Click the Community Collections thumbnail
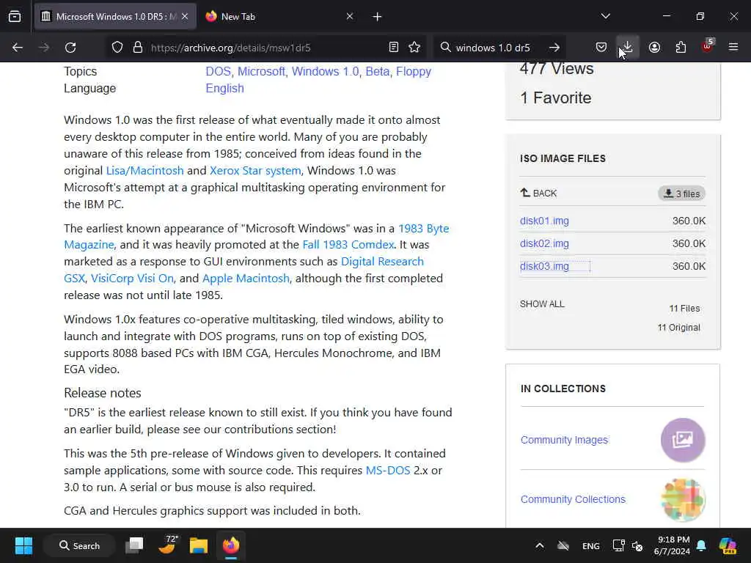751x563 pixels. point(683,500)
